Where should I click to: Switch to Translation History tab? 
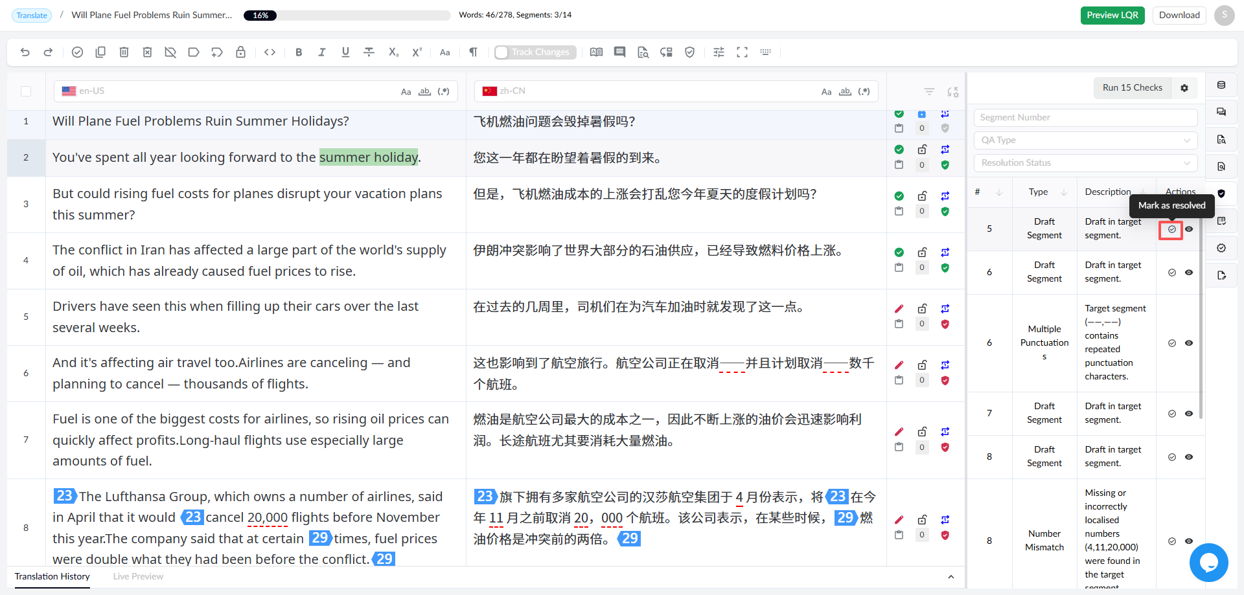pos(52,577)
